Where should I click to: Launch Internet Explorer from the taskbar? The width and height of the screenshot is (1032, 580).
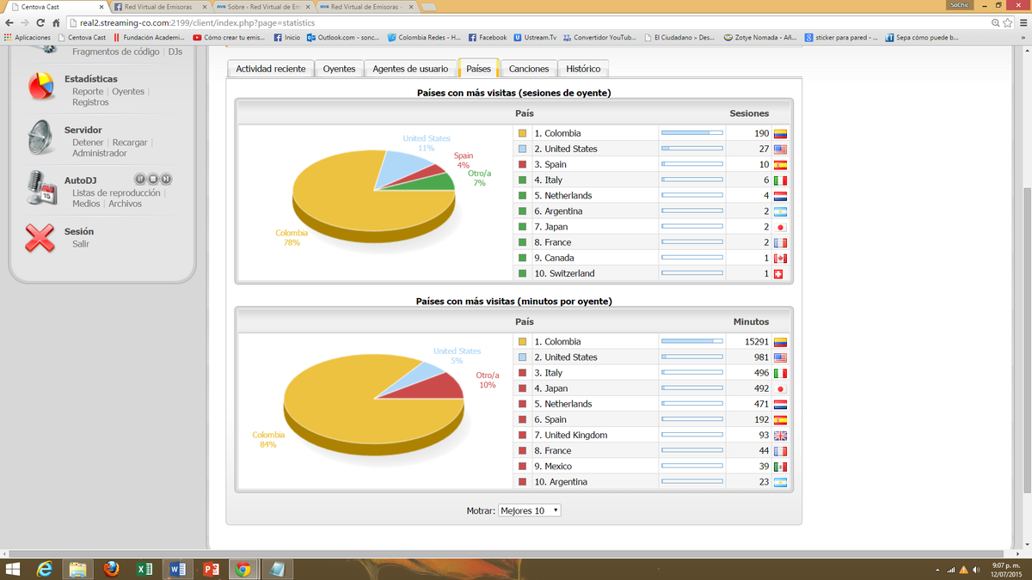[x=45, y=569]
